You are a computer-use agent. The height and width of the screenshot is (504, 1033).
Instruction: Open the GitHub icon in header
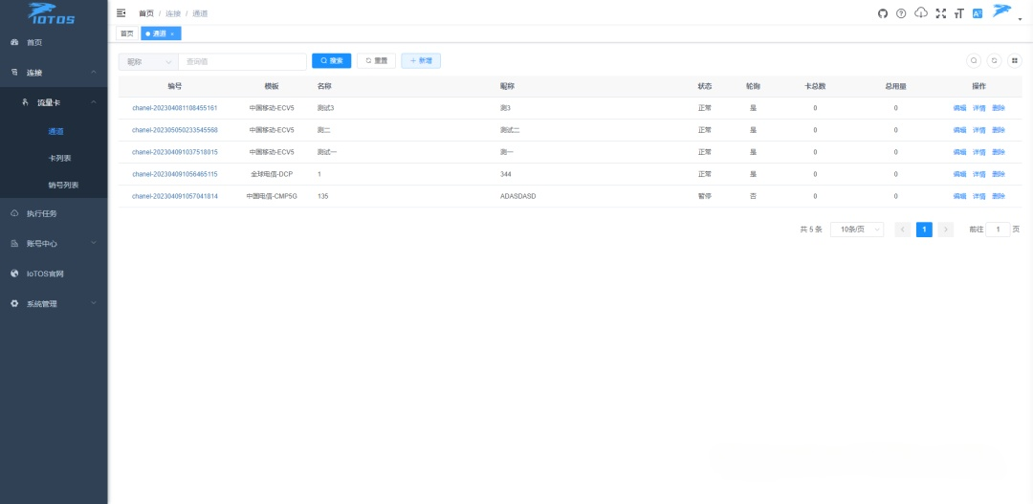click(883, 13)
